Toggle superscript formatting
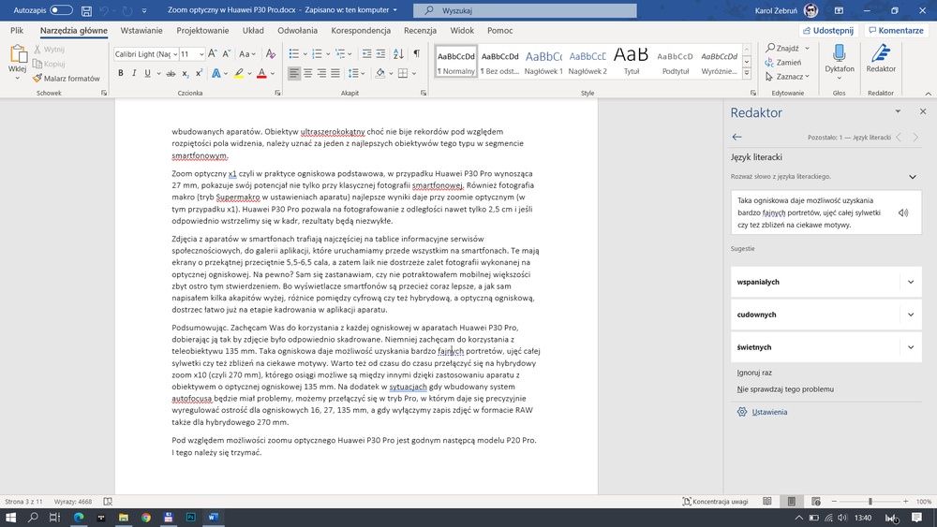The width and height of the screenshot is (937, 527). [x=199, y=73]
